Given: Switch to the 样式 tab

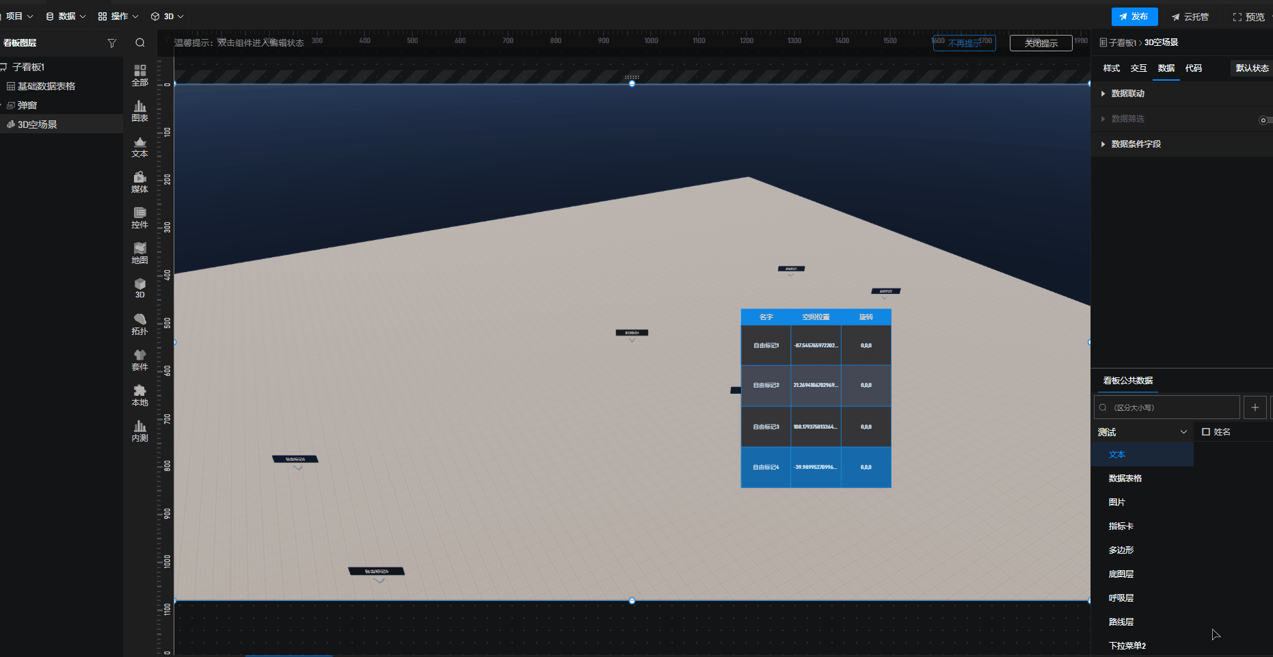Looking at the screenshot, I should pyautogui.click(x=1111, y=68).
